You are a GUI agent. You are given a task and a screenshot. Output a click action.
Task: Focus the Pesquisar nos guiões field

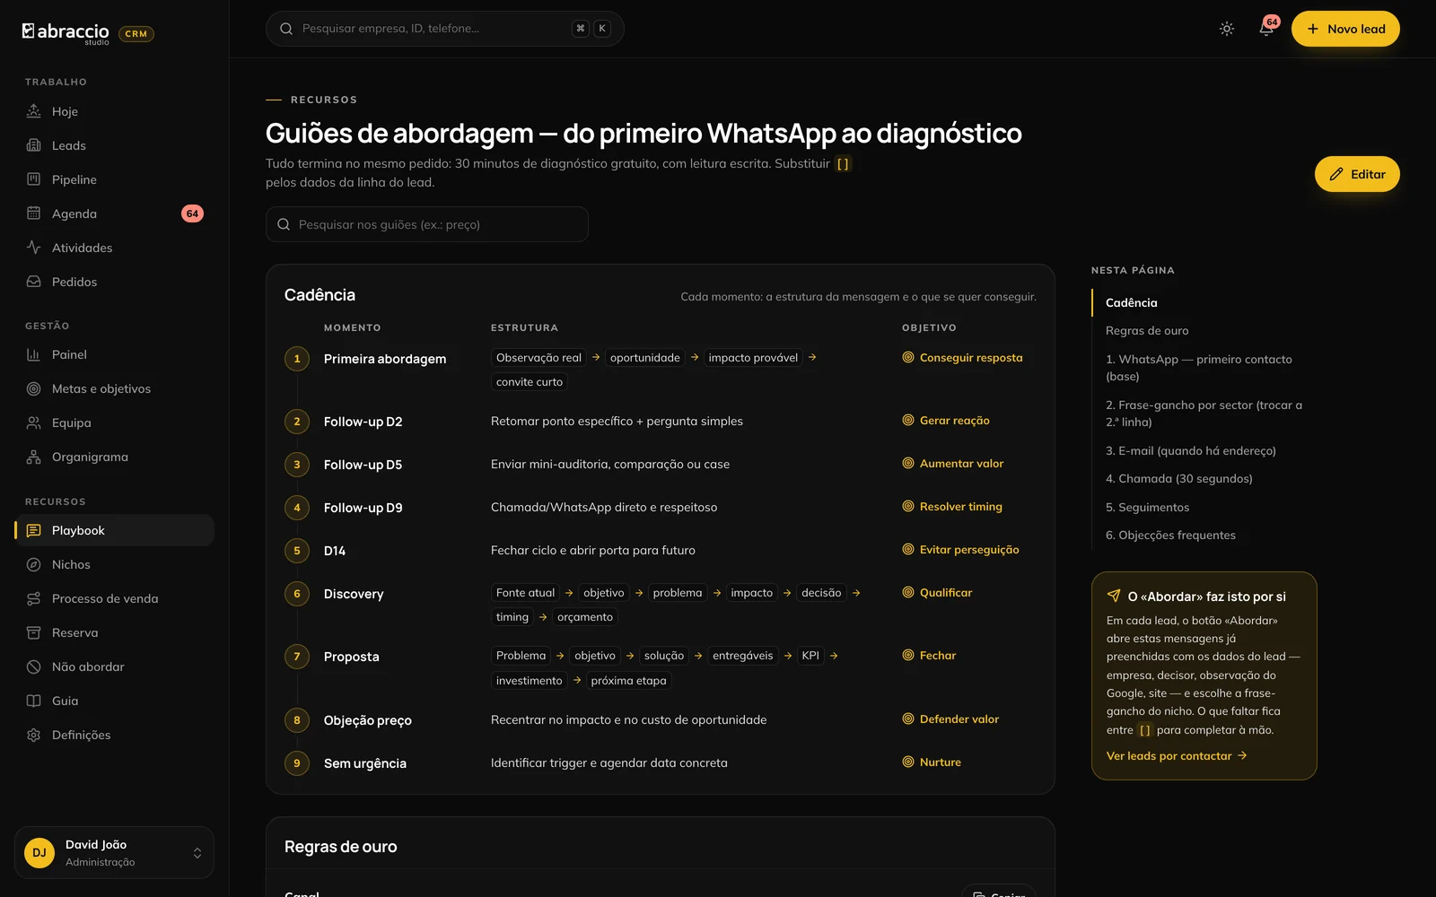pyautogui.click(x=427, y=224)
